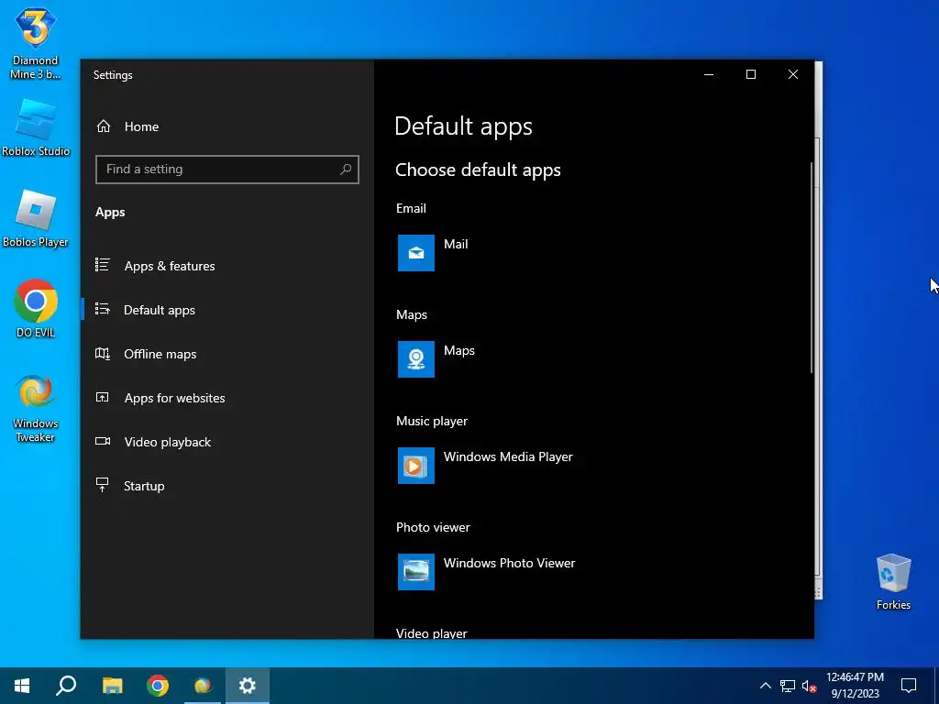Screen dimensions: 939x704
Task: Open the Roblox Studio desktop icon
Action: (x=36, y=128)
